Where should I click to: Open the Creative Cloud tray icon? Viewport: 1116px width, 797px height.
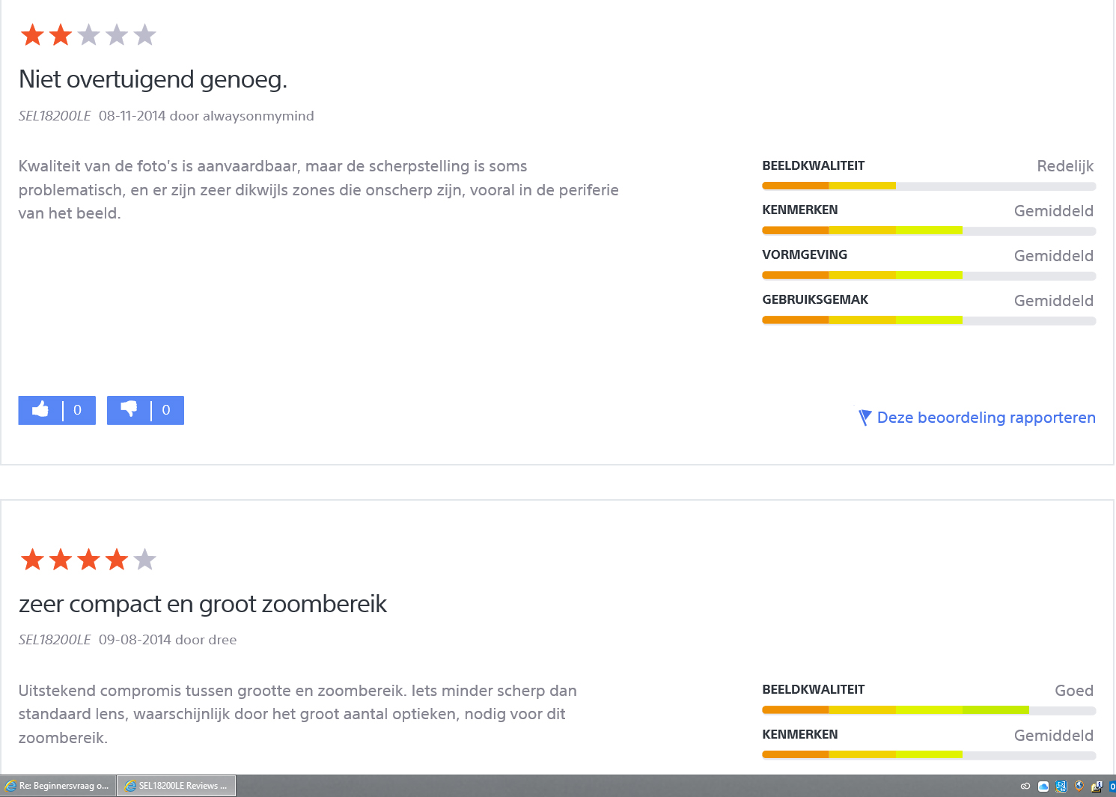pyautogui.click(x=1025, y=787)
